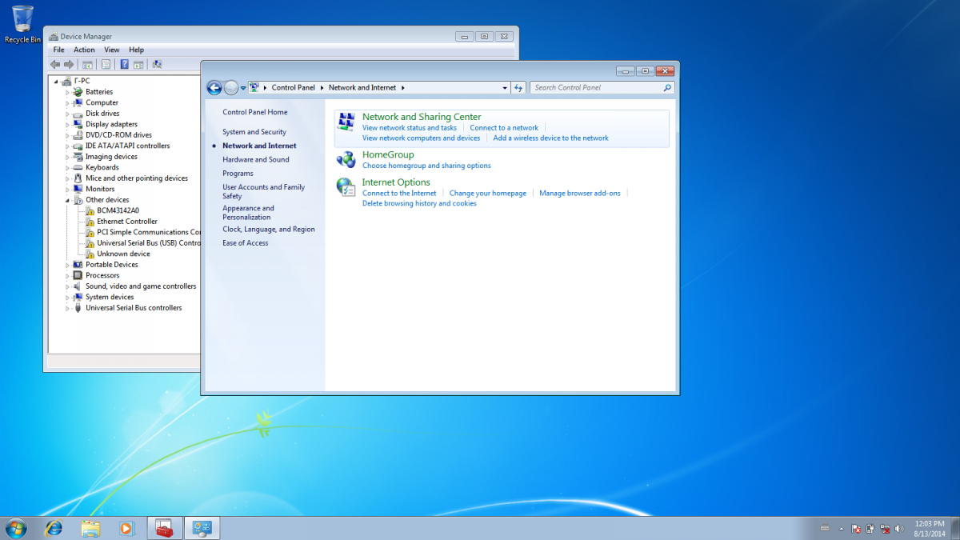Image resolution: width=960 pixels, height=540 pixels.
Task: Click the Network and Sharing Center icon
Action: click(x=346, y=122)
